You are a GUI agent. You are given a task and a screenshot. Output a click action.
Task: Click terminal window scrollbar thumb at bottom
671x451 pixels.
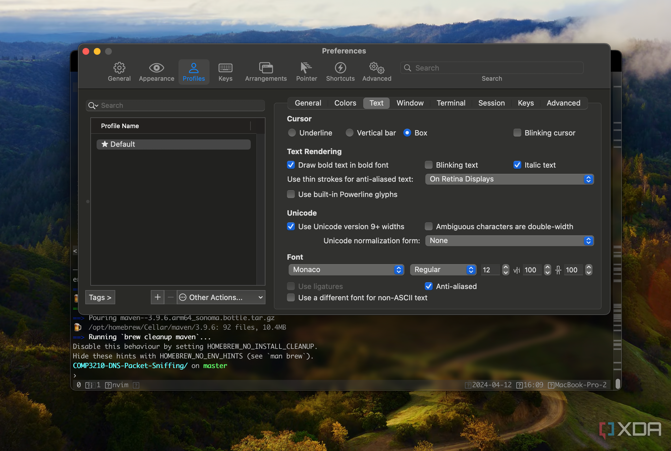pos(617,384)
